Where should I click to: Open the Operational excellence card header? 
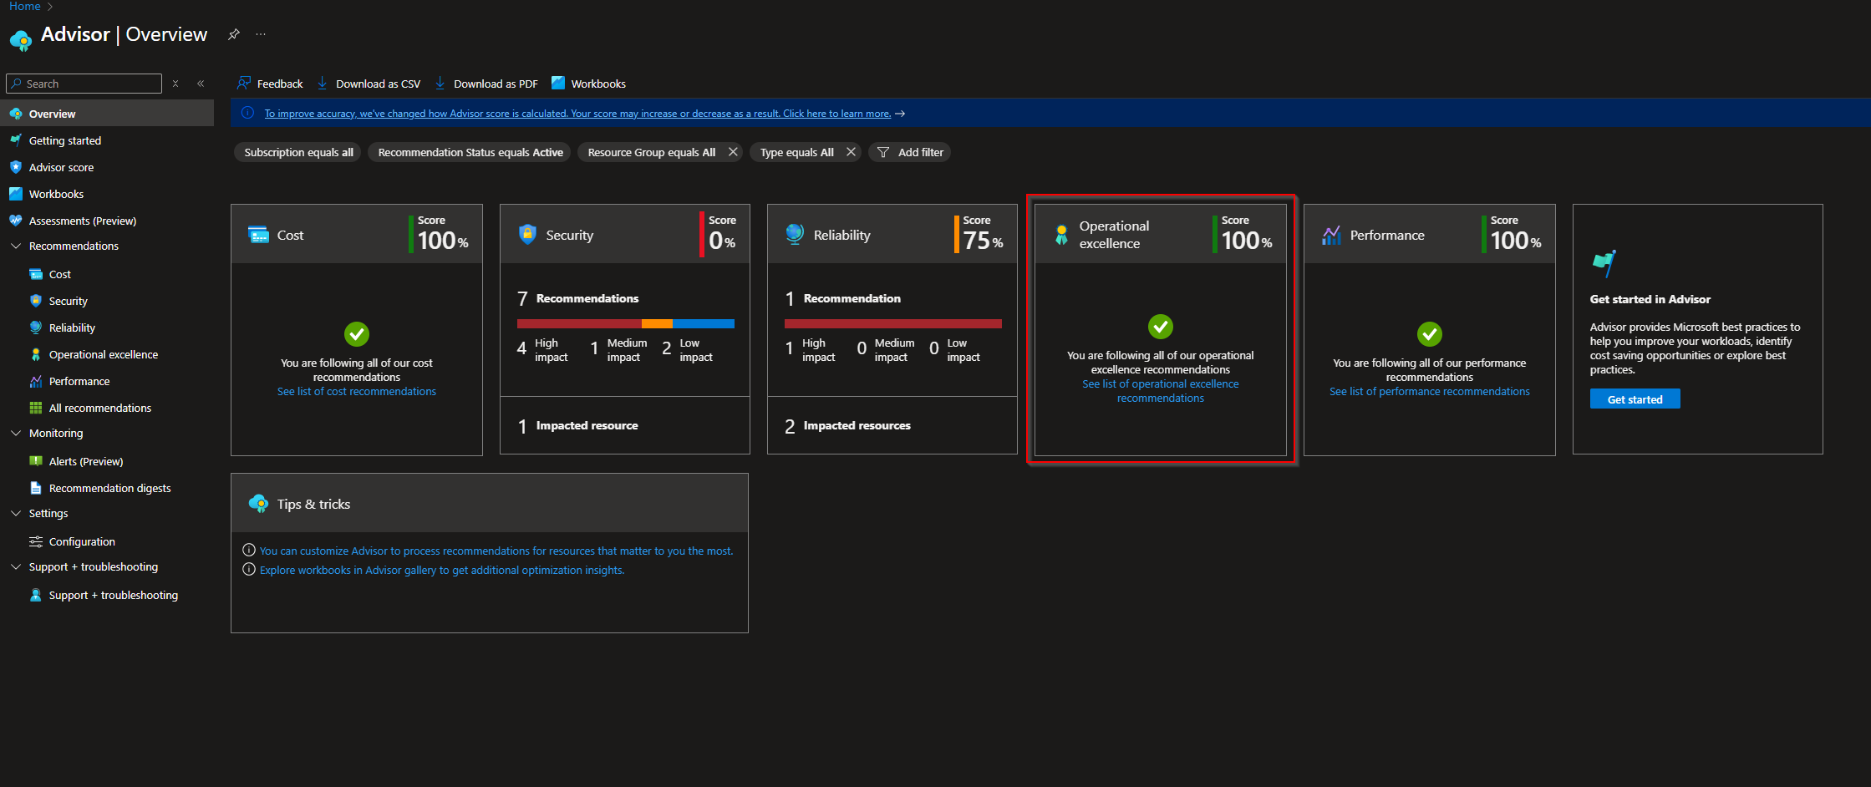click(1161, 235)
